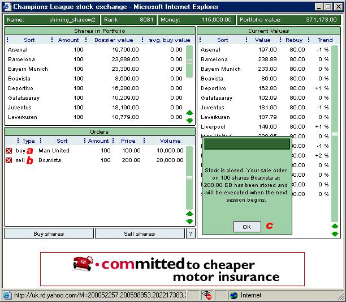Viewport: 346px width, 302px height.
Task: Select Bayern Munich in Shares in Portfolio
Action: tap(96, 69)
